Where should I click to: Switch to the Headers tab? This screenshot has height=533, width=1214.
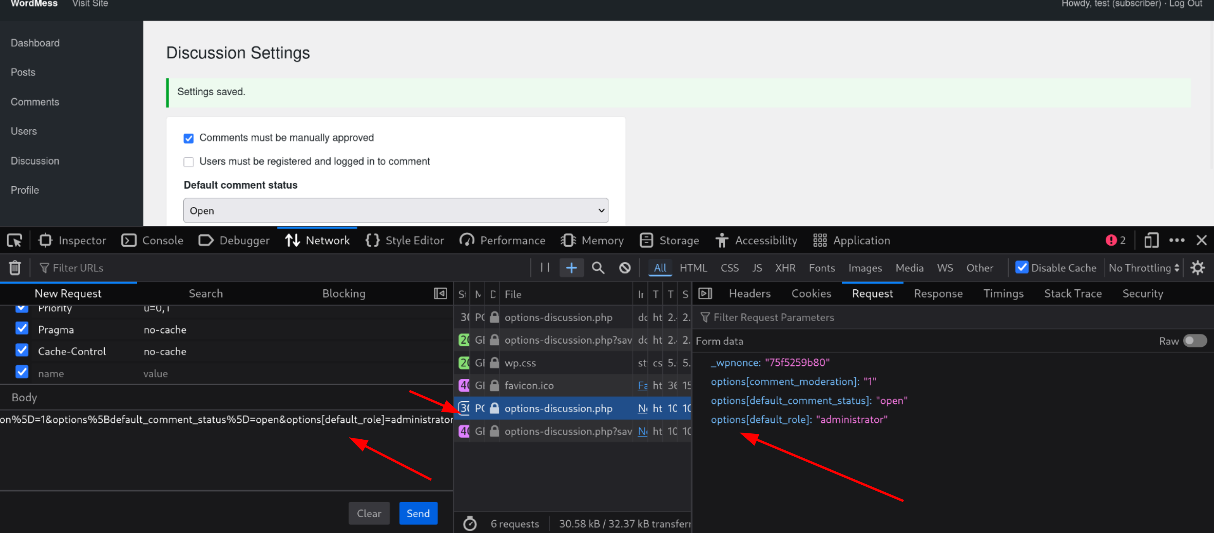pyautogui.click(x=749, y=294)
